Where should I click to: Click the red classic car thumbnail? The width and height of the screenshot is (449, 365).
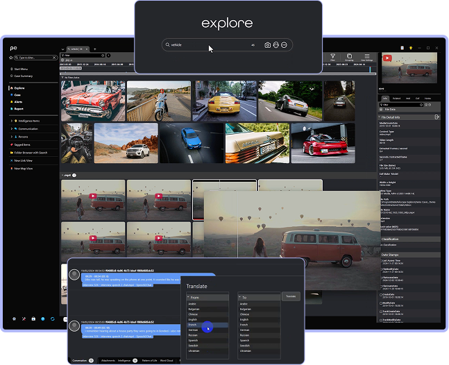coord(92,101)
